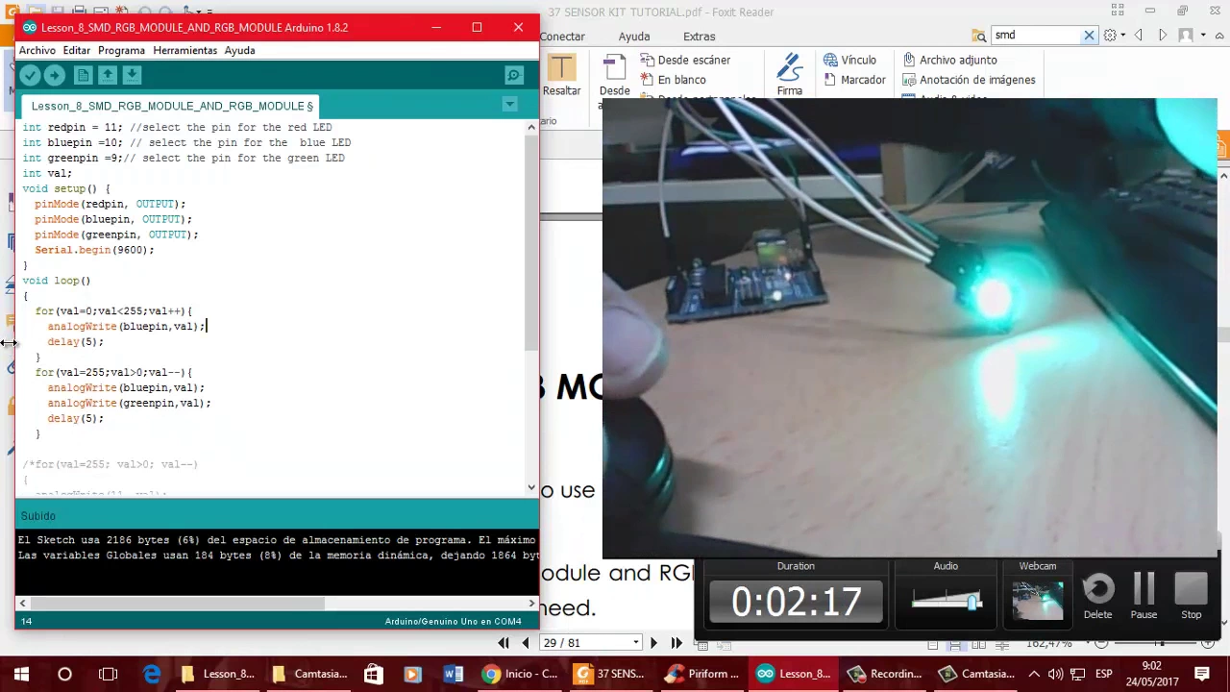Open the Conectar tab in Foxit Reader
The width and height of the screenshot is (1230, 692).
click(x=562, y=37)
